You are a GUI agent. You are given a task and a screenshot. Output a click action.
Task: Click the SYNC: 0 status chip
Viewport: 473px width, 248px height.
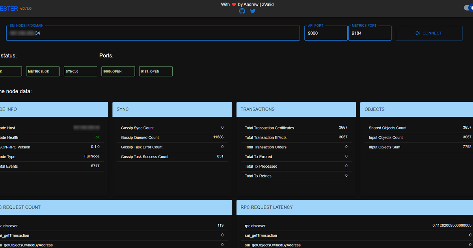pyautogui.click(x=80, y=71)
